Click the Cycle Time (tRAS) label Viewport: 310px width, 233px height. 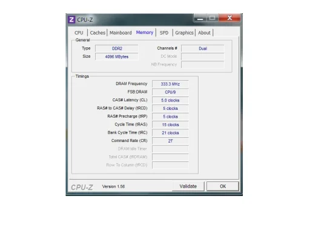pos(131,124)
